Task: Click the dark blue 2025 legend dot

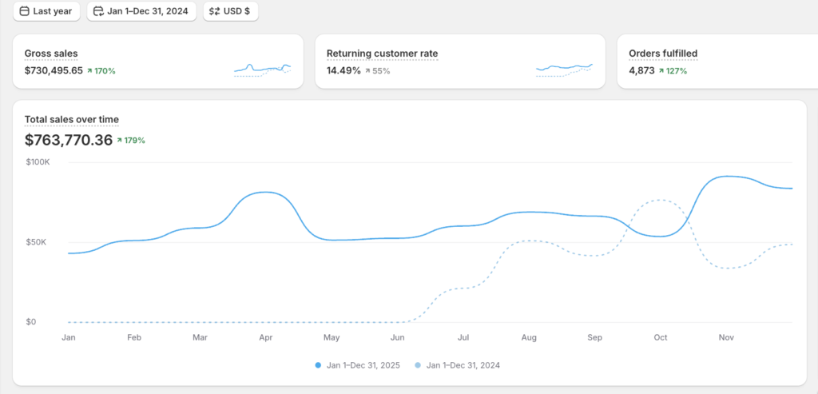Action: [x=318, y=365]
